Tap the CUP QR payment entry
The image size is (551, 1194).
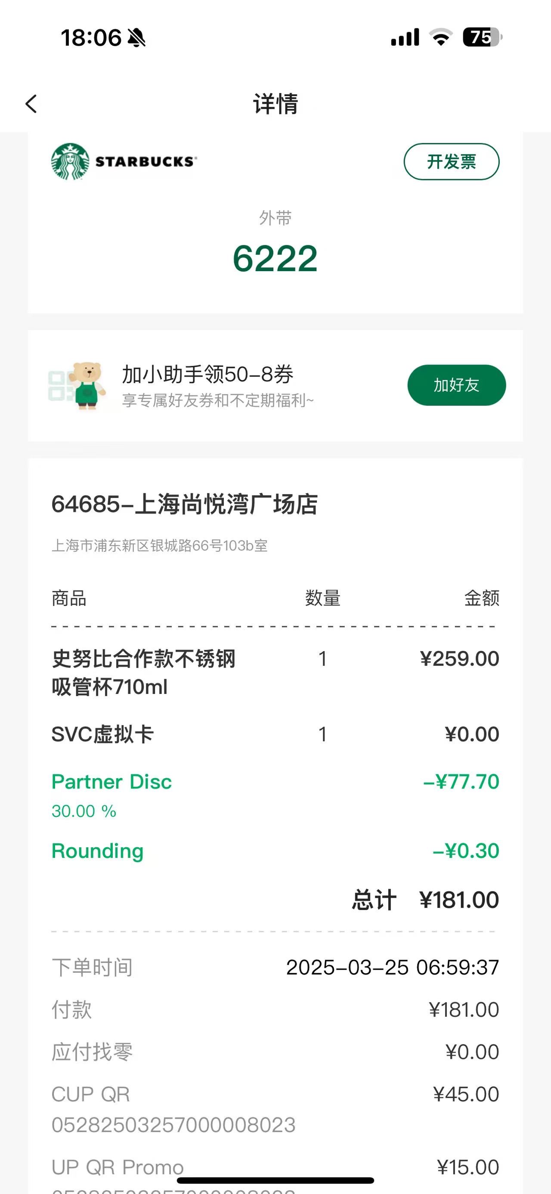tap(275, 1109)
